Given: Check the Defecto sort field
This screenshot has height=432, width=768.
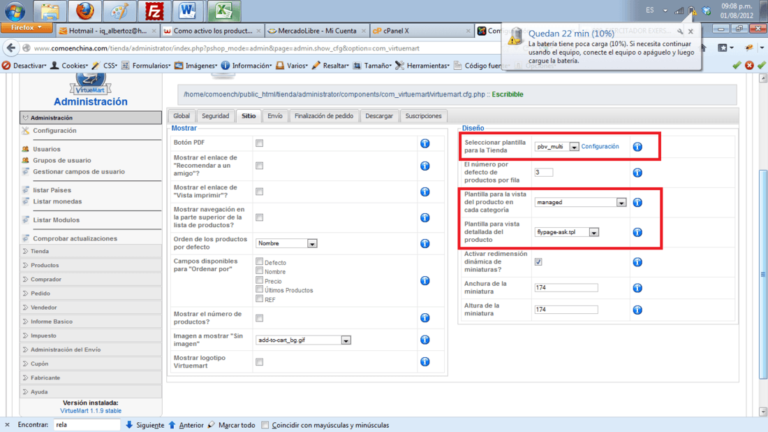Looking at the screenshot, I should tap(259, 261).
